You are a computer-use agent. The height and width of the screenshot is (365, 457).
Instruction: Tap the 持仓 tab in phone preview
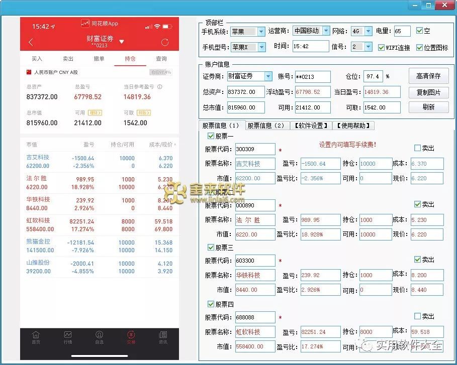[x=130, y=59]
